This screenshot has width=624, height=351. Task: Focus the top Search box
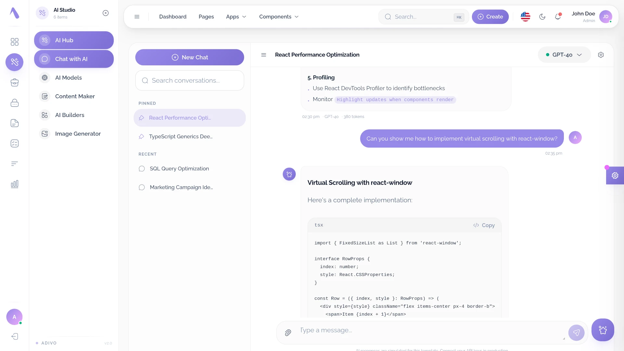423,17
